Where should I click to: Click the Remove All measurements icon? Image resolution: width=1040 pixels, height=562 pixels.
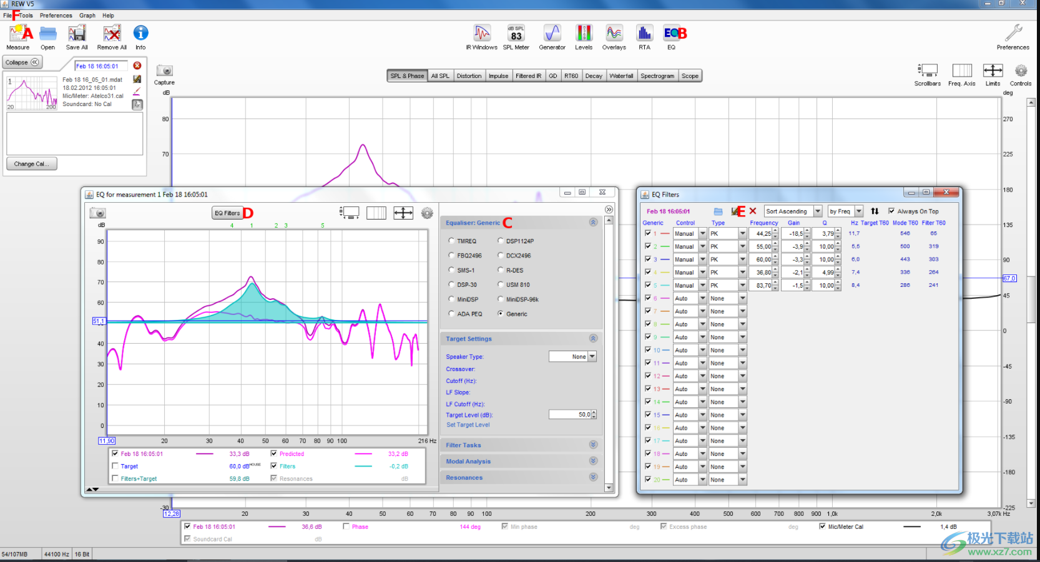point(112,34)
